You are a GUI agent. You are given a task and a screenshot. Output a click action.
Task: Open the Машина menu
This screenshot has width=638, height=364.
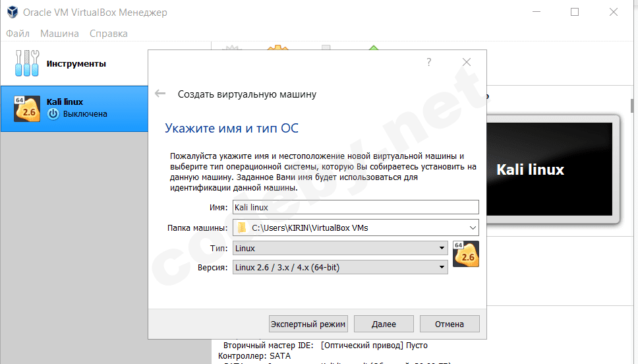pyautogui.click(x=59, y=34)
